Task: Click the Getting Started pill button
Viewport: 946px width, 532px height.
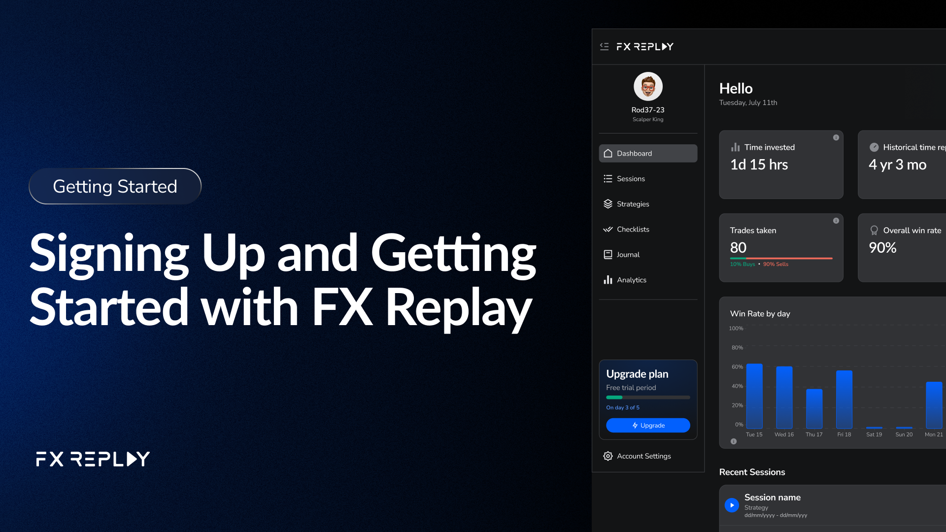Action: point(115,186)
